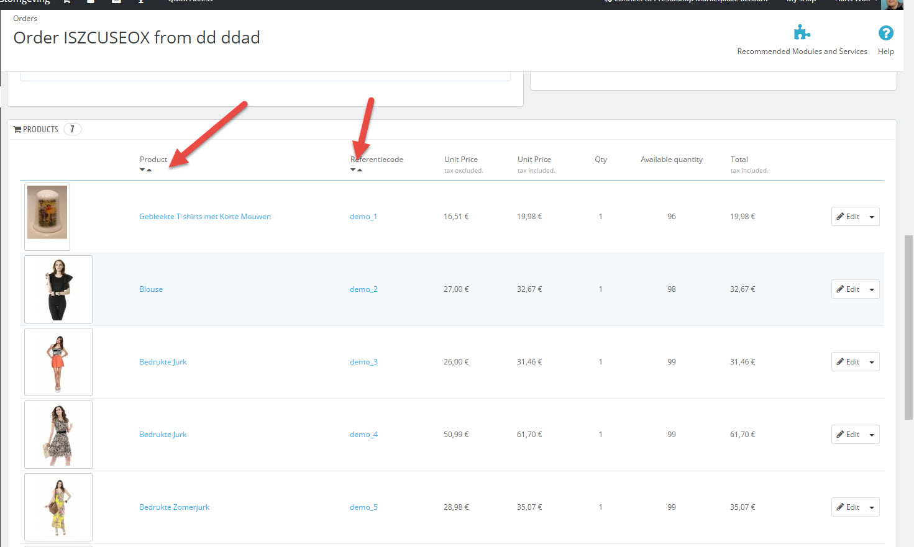
Task: Click the Products count badge 7
Action: [72, 129]
